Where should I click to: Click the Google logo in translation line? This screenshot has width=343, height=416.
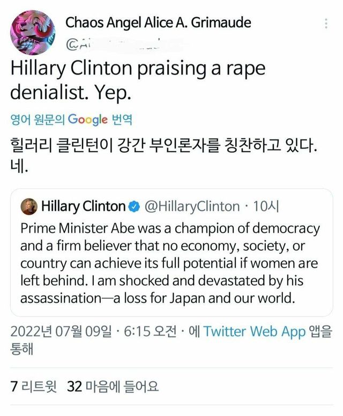click(x=87, y=120)
